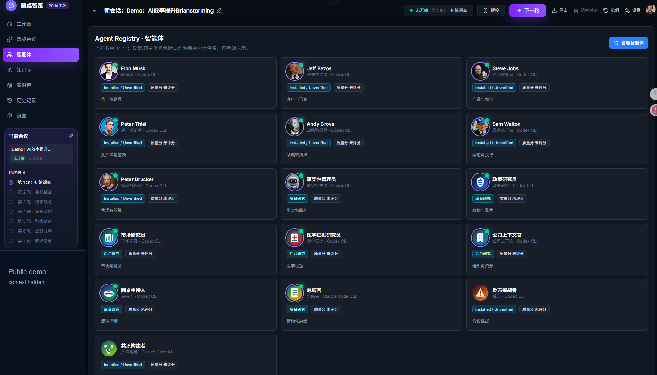
Task: Click Steve Jobs's avatar
Action: click(480, 71)
